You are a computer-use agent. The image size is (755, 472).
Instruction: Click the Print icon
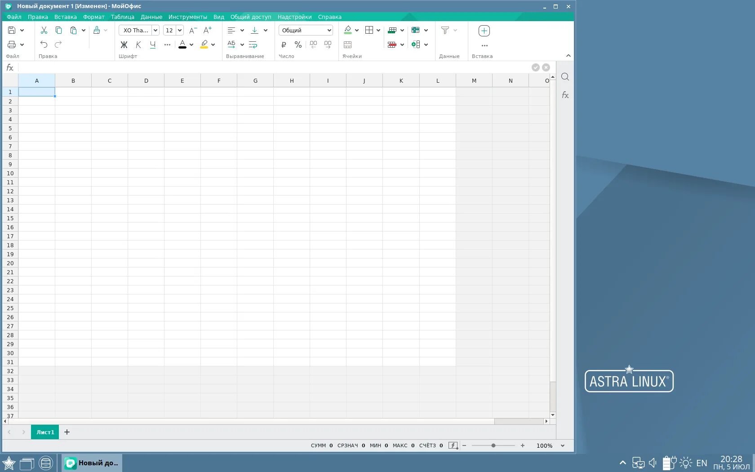(x=12, y=45)
